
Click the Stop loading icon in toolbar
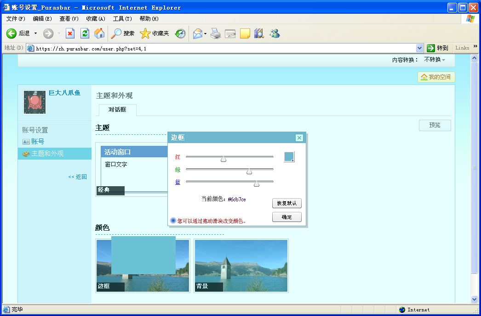click(70, 33)
